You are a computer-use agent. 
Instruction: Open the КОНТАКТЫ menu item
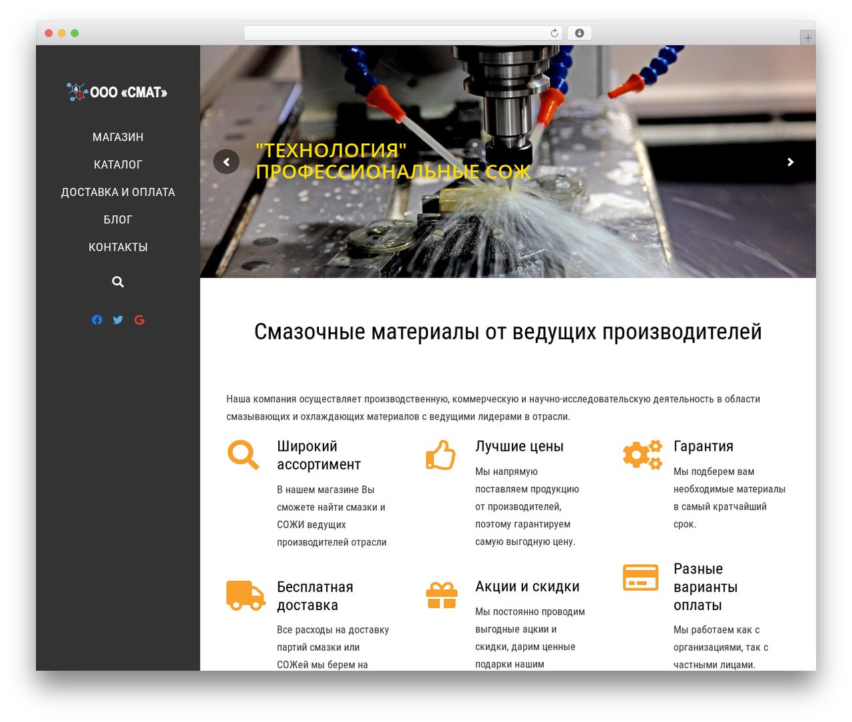(118, 247)
